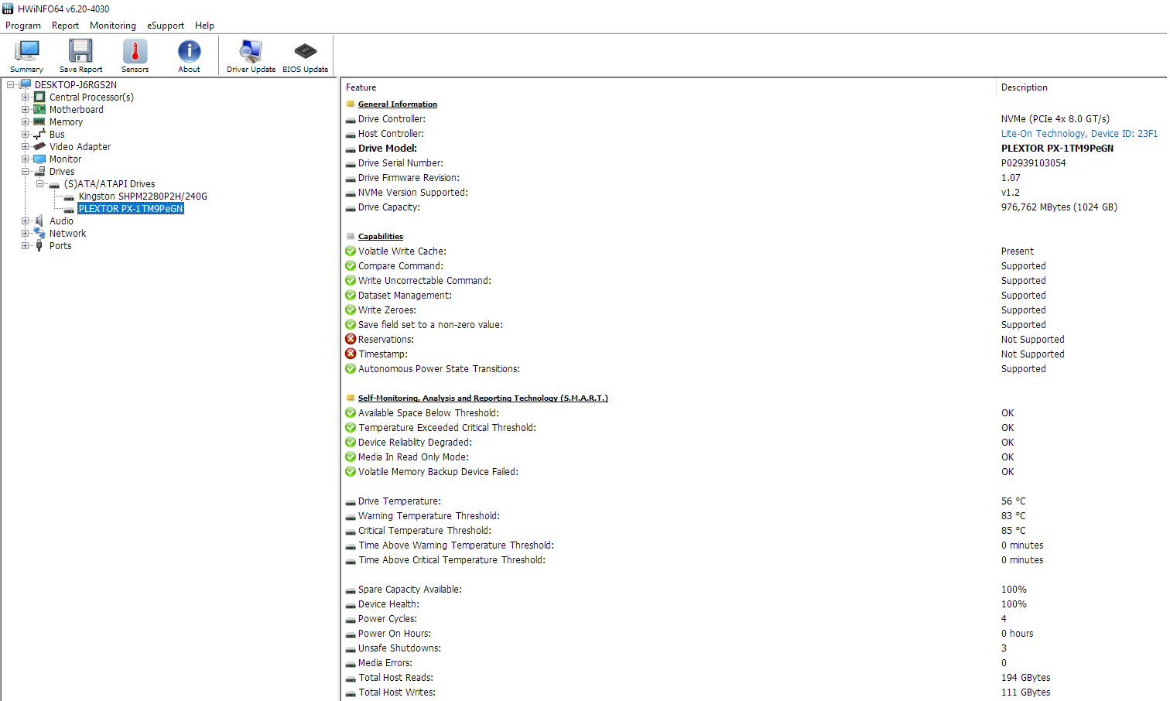Expand the Audio tree node

[x=26, y=221]
